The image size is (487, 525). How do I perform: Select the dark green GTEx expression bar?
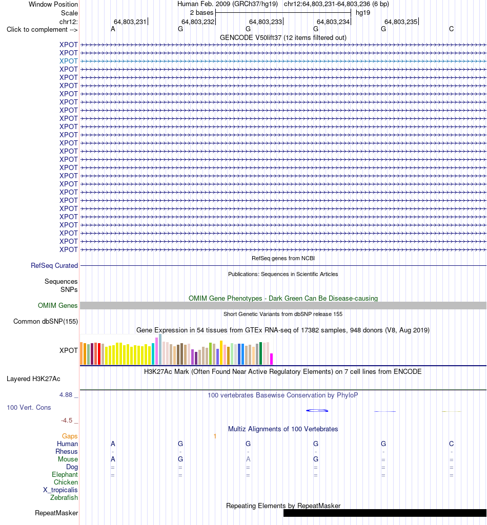[x=261, y=353]
